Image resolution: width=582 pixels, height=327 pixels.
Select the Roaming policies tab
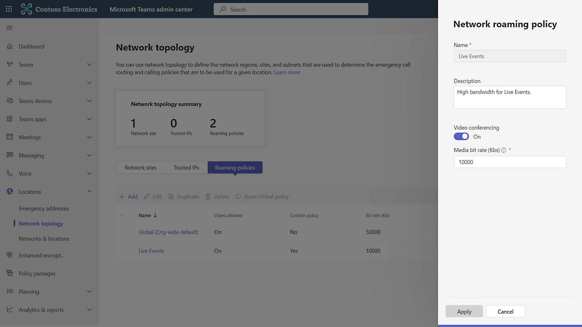235,167
